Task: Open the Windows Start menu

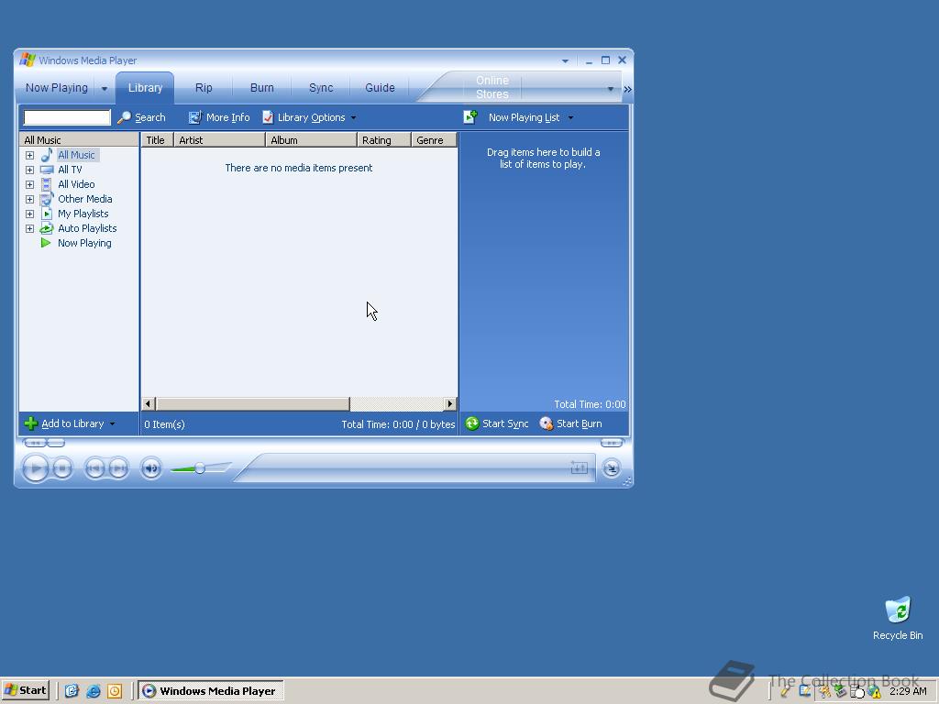Action: 25,690
